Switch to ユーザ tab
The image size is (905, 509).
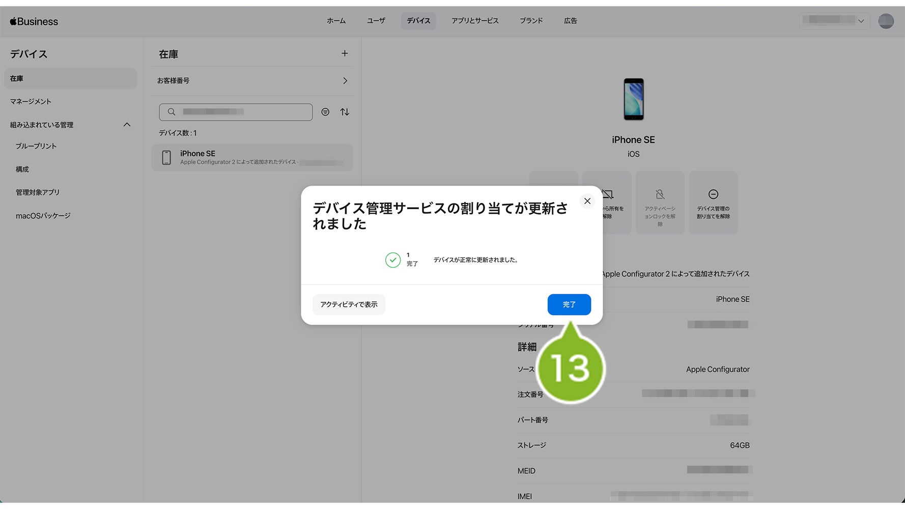pyautogui.click(x=376, y=21)
